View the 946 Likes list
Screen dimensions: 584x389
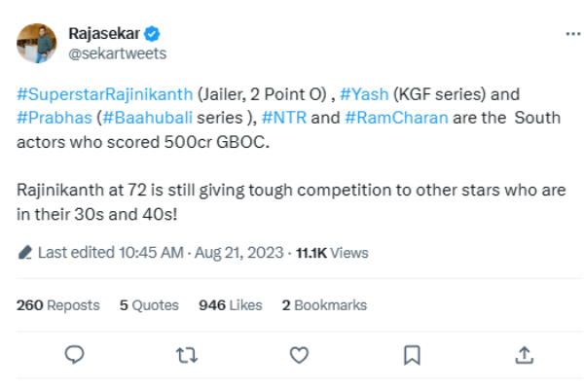(x=231, y=304)
